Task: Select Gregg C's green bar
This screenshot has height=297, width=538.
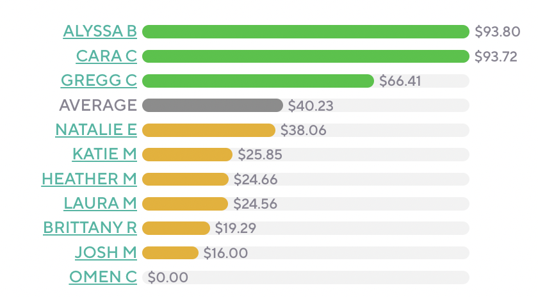Action: pos(257,81)
